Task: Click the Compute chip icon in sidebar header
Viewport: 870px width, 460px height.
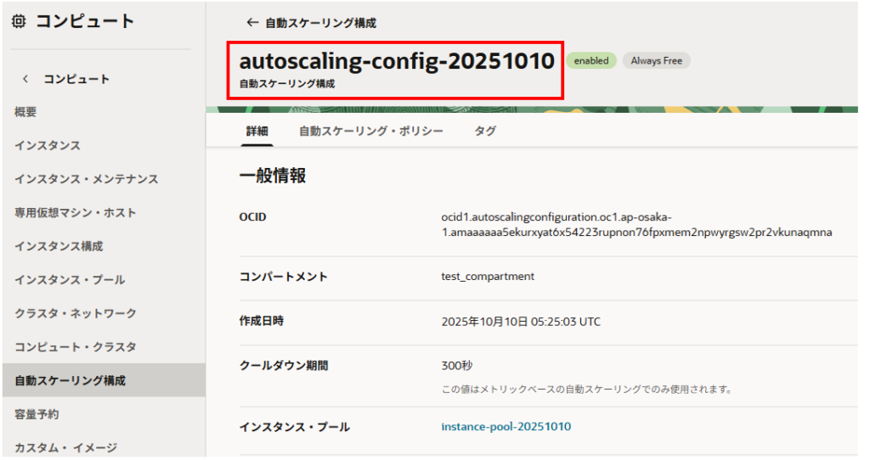Action: click(19, 22)
